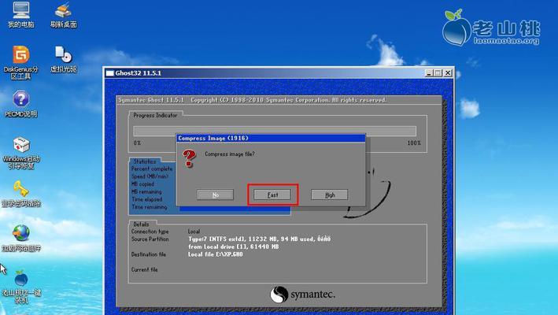Image resolution: width=558 pixels, height=315 pixels.
Task: Click the 'Local' connection type value
Action: [x=194, y=232]
